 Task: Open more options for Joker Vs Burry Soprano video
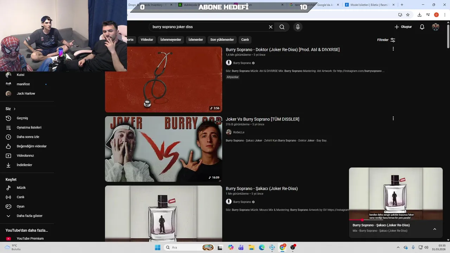393,118
